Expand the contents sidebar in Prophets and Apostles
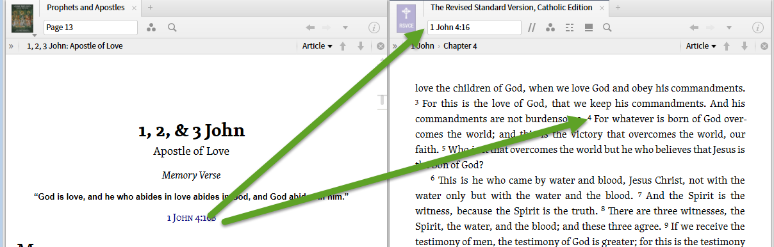This screenshot has width=774, height=247. click(x=11, y=46)
